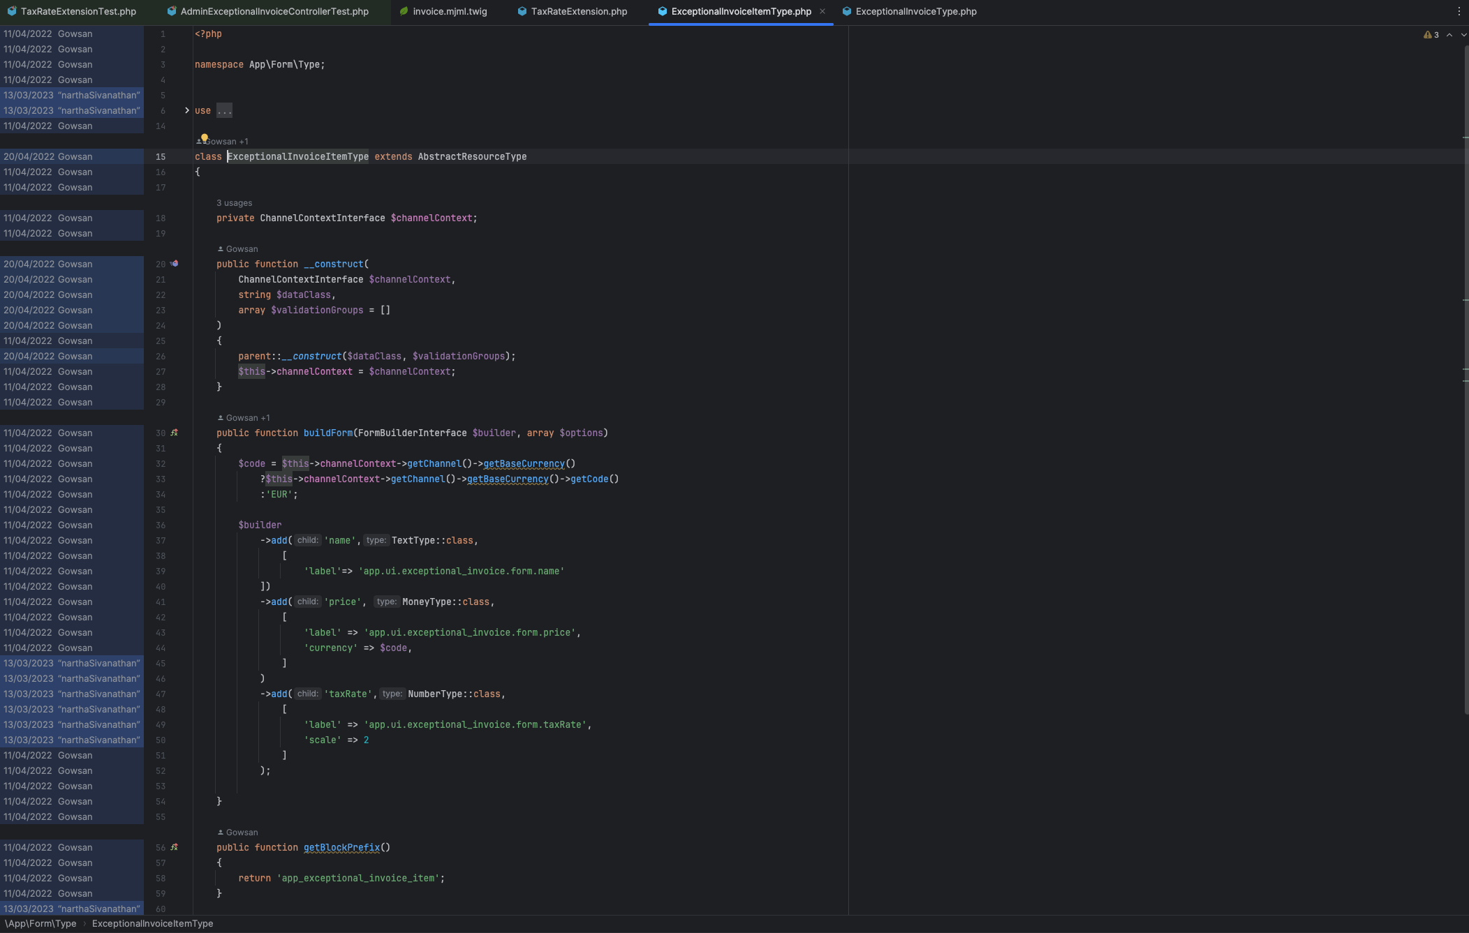Click the yellow lightbulb quick-fix icon
This screenshot has height=933, width=1469.
tap(205, 138)
